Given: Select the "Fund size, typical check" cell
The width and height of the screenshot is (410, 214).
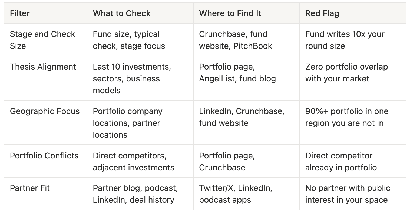Looking at the screenshot, I should [129, 40].
